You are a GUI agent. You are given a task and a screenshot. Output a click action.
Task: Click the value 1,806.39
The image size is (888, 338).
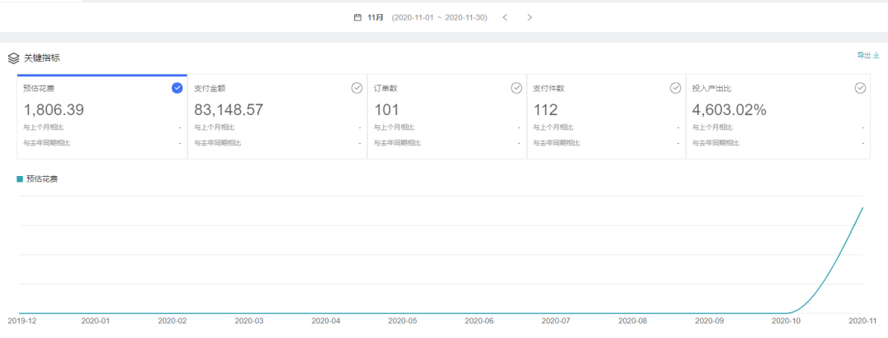click(53, 110)
